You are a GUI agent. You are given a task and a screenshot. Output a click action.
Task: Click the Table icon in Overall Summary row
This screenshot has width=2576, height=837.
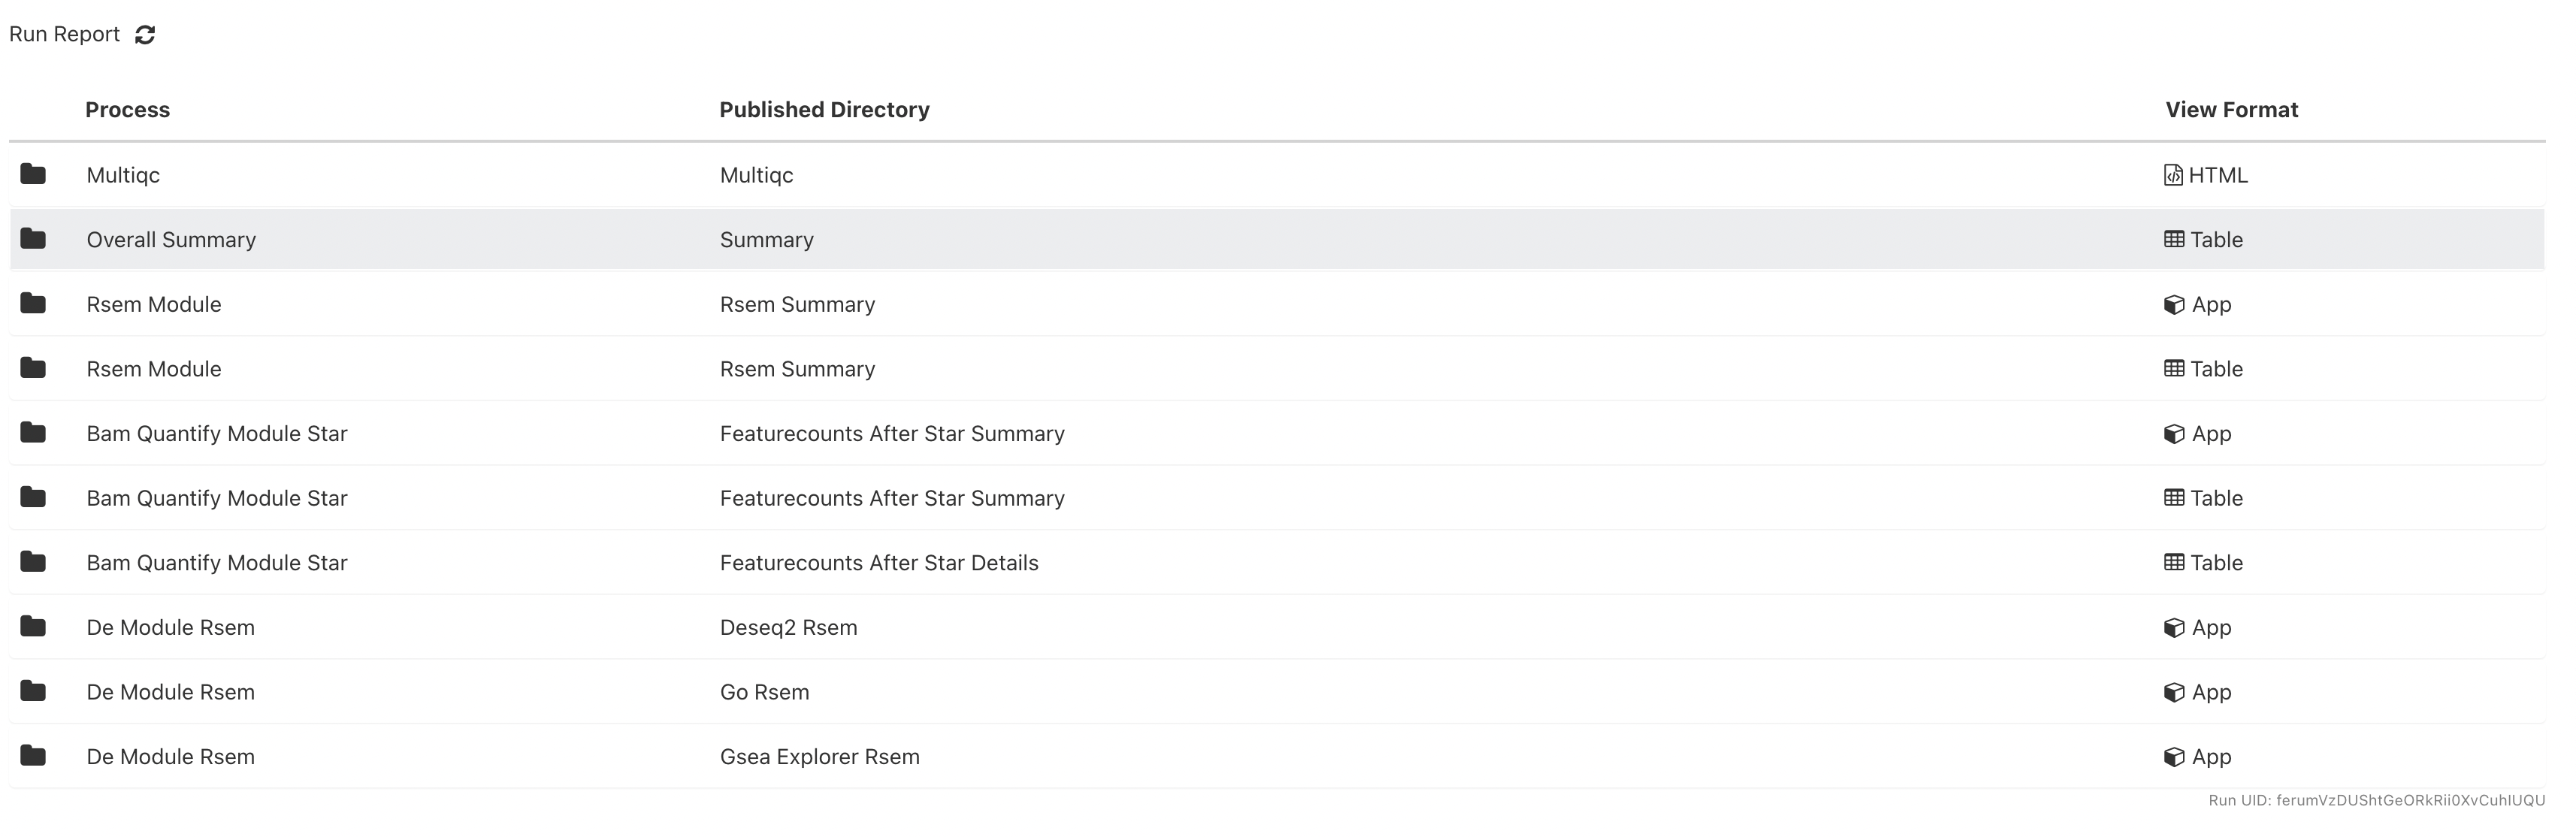[2174, 239]
